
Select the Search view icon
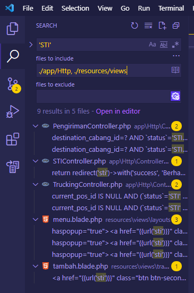(x=13, y=56)
